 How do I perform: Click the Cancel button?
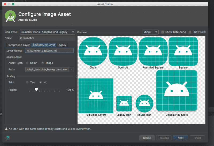[x=147, y=138]
